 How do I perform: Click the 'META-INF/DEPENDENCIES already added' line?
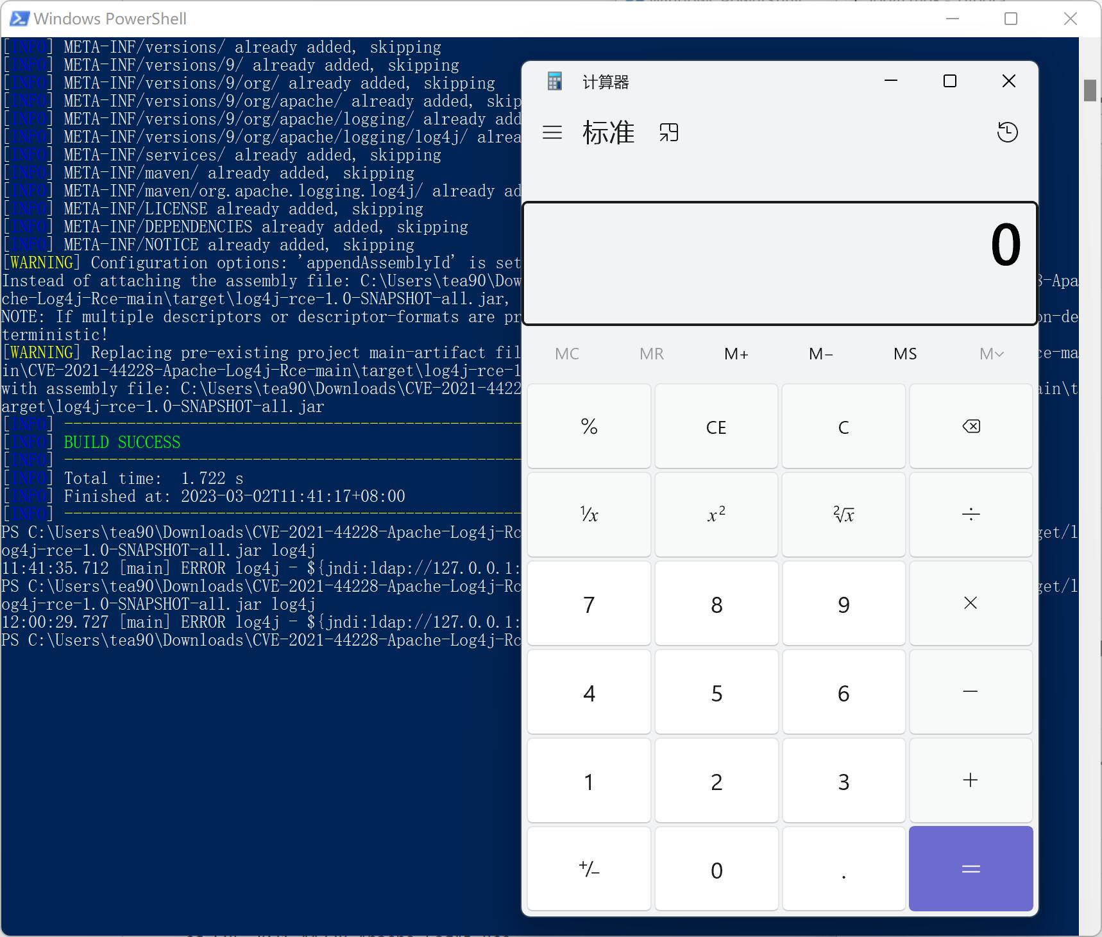pos(235,227)
